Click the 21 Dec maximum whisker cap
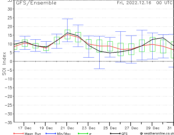174x135 pixels. point(68,19)
